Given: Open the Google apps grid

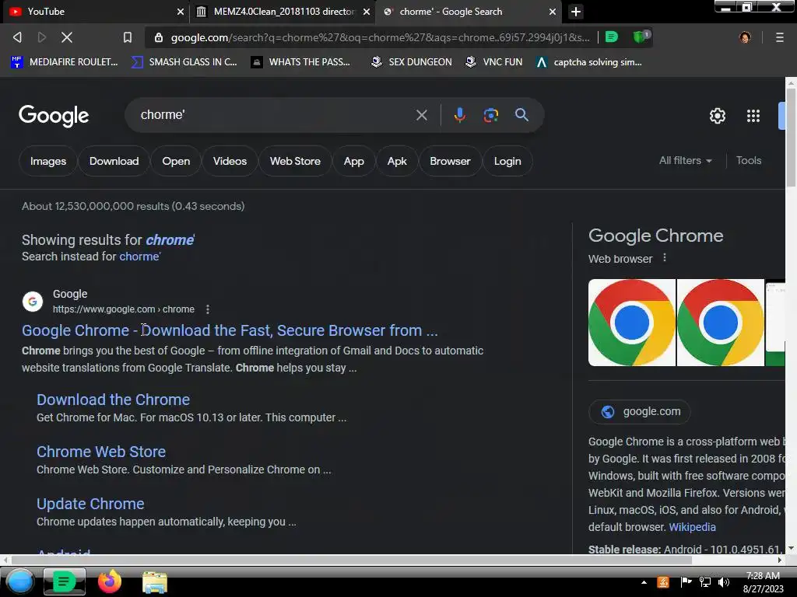Looking at the screenshot, I should tap(753, 116).
